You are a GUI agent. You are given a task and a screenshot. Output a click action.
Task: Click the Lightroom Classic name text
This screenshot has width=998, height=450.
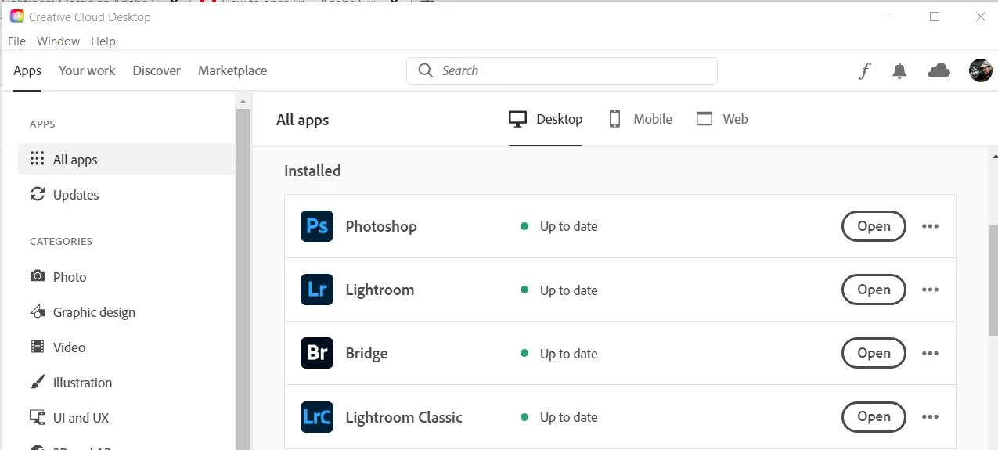pos(404,417)
